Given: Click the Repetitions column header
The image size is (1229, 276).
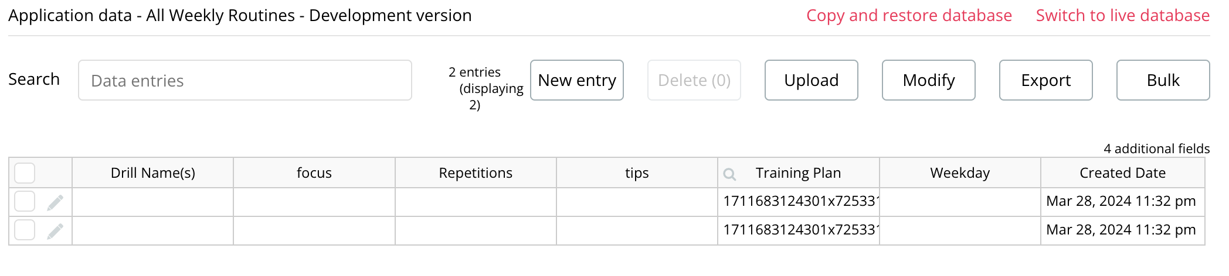Looking at the screenshot, I should (x=476, y=172).
